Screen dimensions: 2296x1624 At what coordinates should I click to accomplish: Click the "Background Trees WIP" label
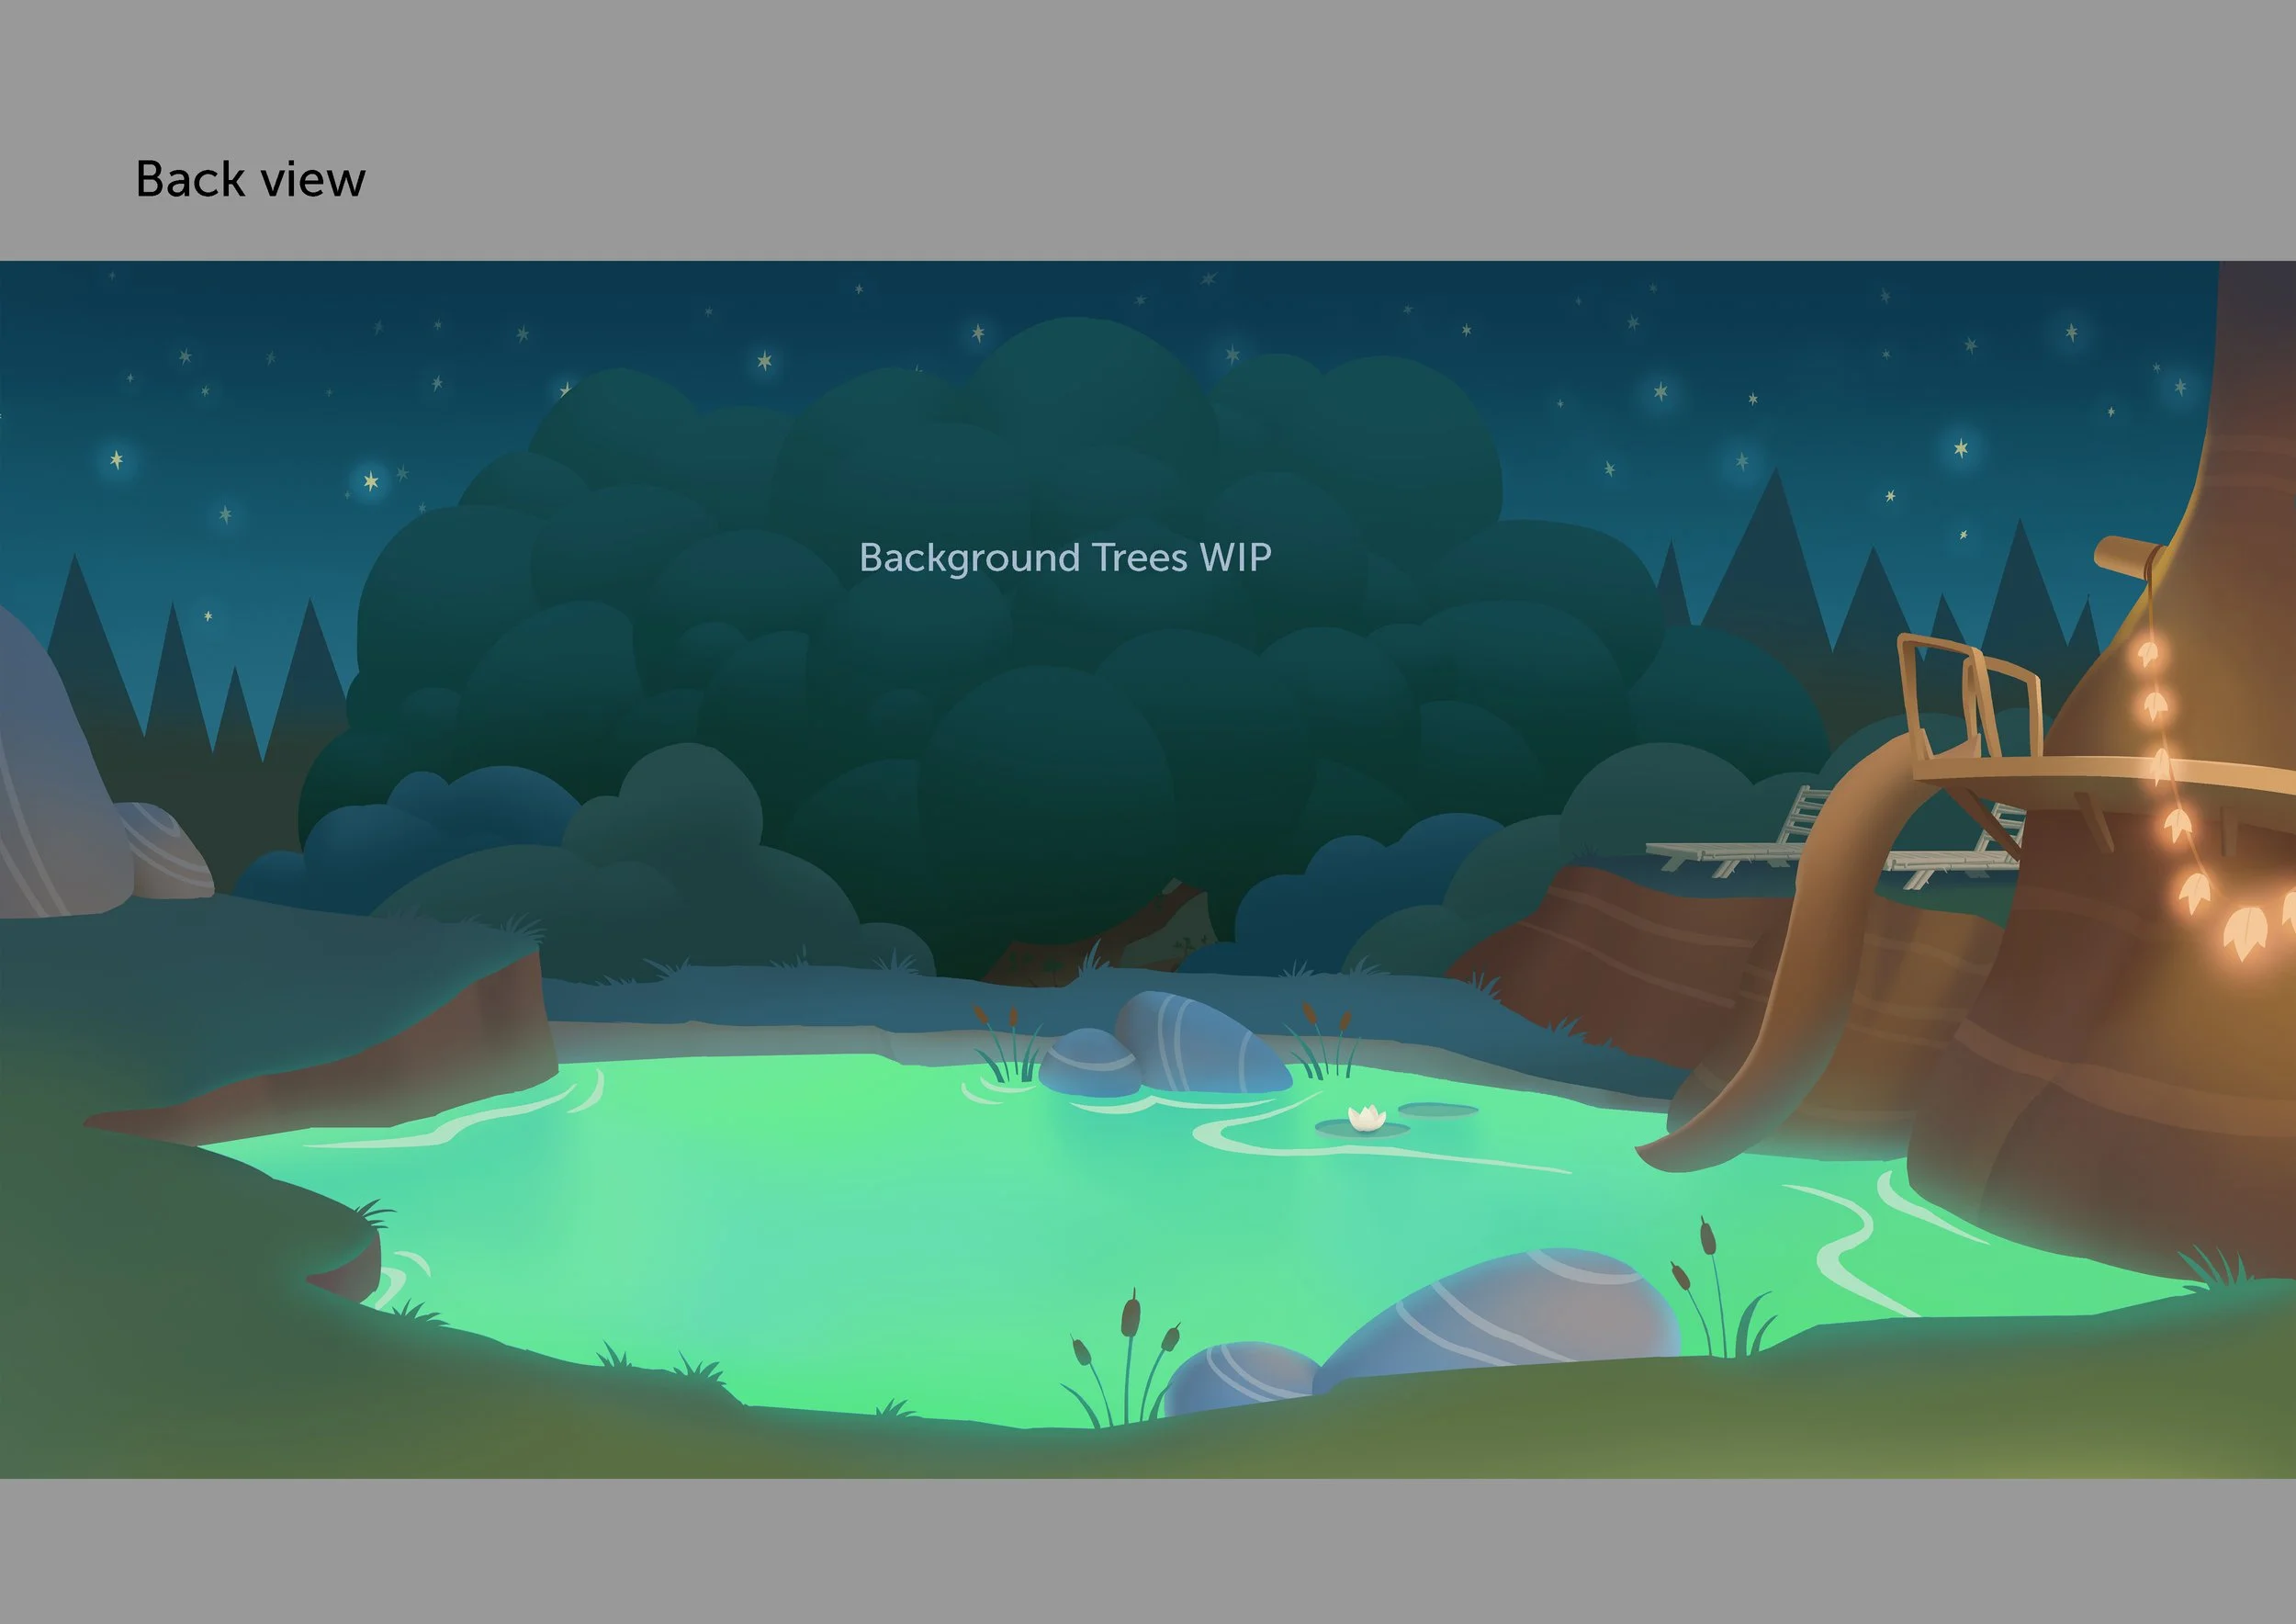tap(1065, 558)
